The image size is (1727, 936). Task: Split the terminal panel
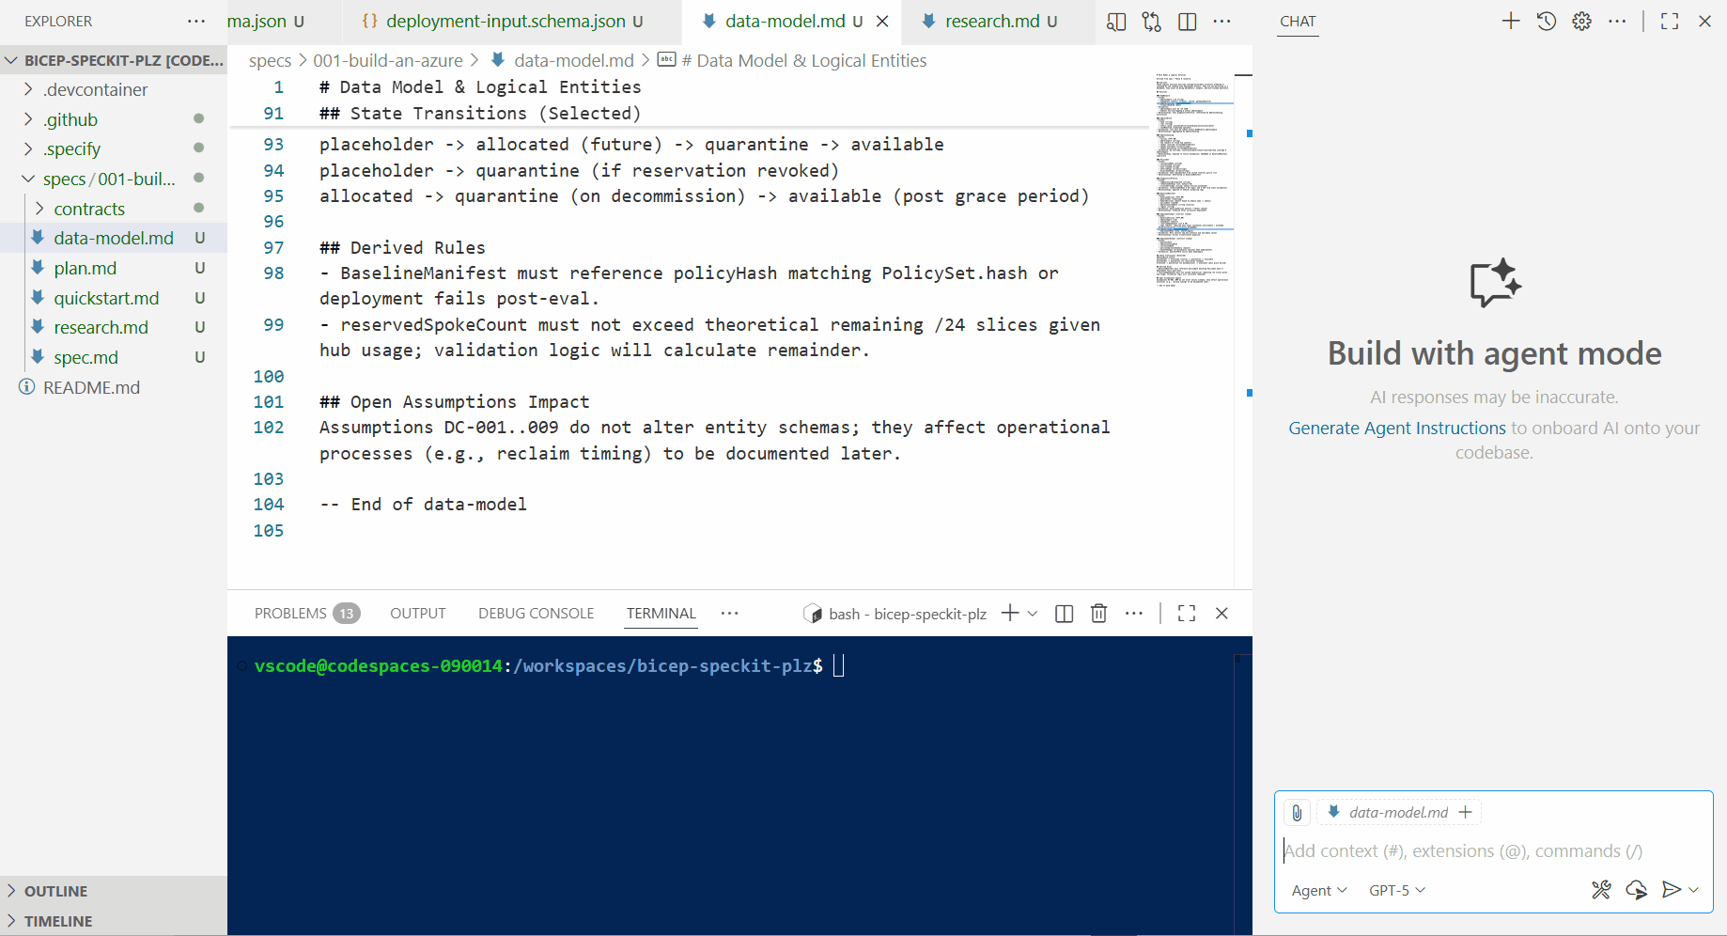[1064, 614]
